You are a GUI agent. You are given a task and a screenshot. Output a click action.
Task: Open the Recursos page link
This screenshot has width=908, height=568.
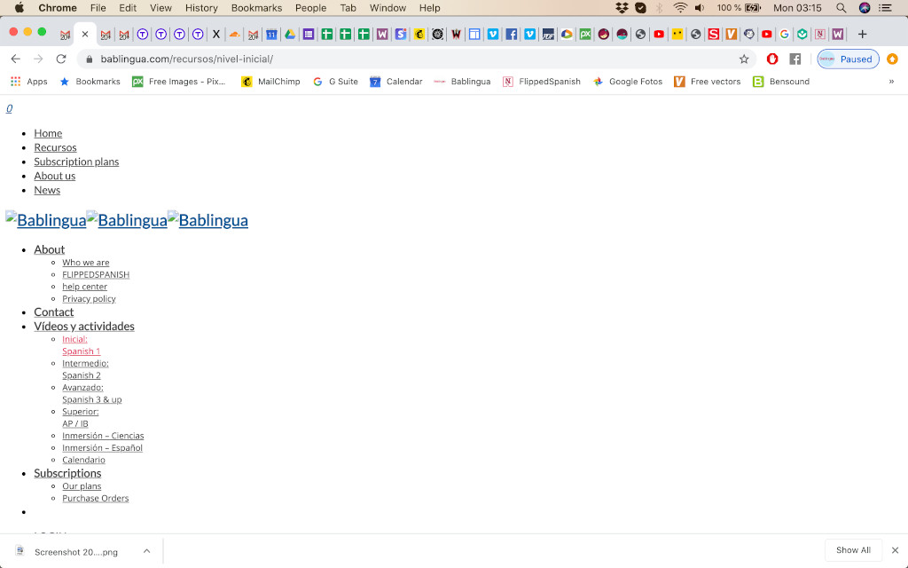(x=55, y=148)
